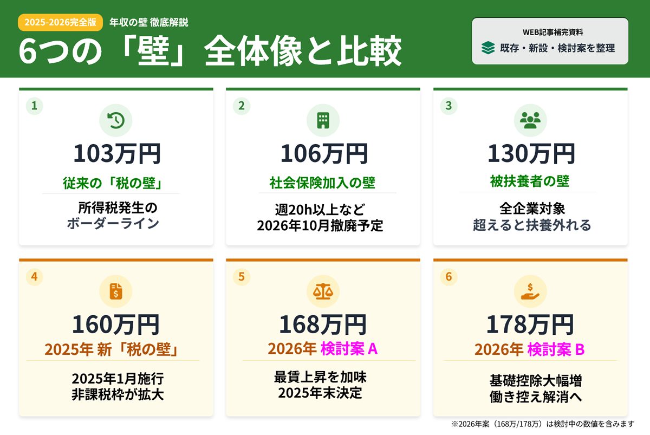Click the magenta 検討案 B text
This screenshot has height=435, width=650.
coord(556,349)
